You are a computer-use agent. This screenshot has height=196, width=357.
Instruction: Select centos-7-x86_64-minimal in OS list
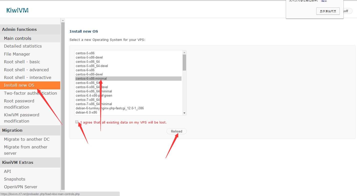tap(128, 104)
